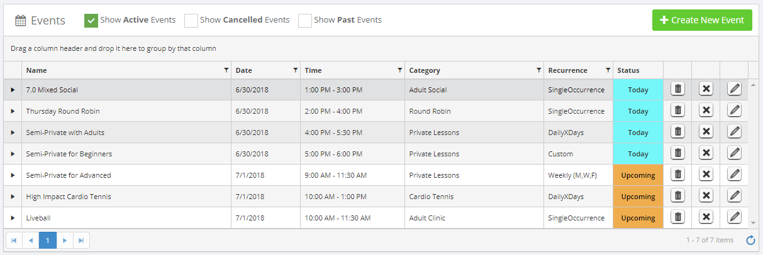
Task: Refresh the events grid
Action: [x=750, y=240]
